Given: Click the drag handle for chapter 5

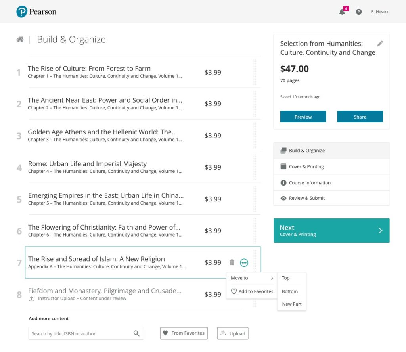Looking at the screenshot, I should [255, 199].
